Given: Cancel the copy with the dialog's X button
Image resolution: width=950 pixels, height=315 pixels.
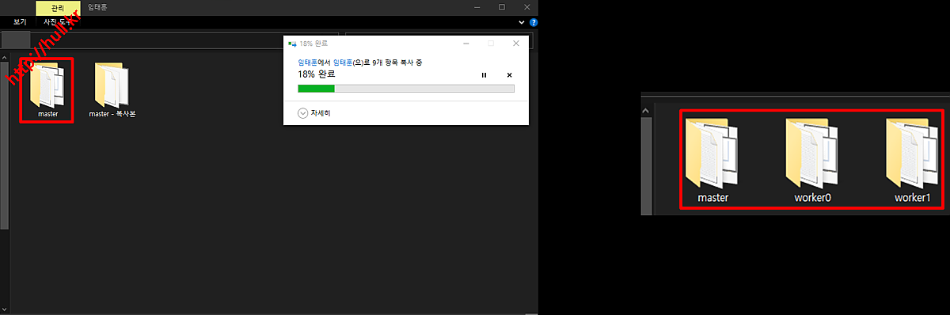Looking at the screenshot, I should [x=509, y=74].
